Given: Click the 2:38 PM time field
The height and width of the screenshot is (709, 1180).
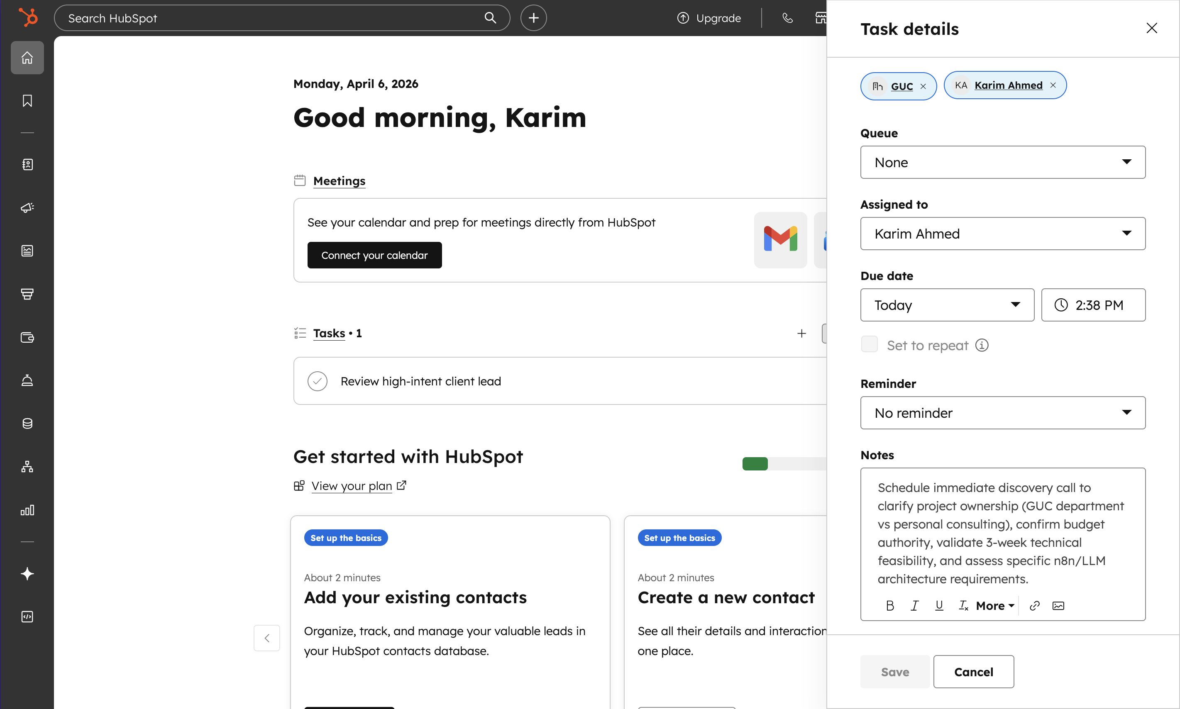Looking at the screenshot, I should [1094, 305].
